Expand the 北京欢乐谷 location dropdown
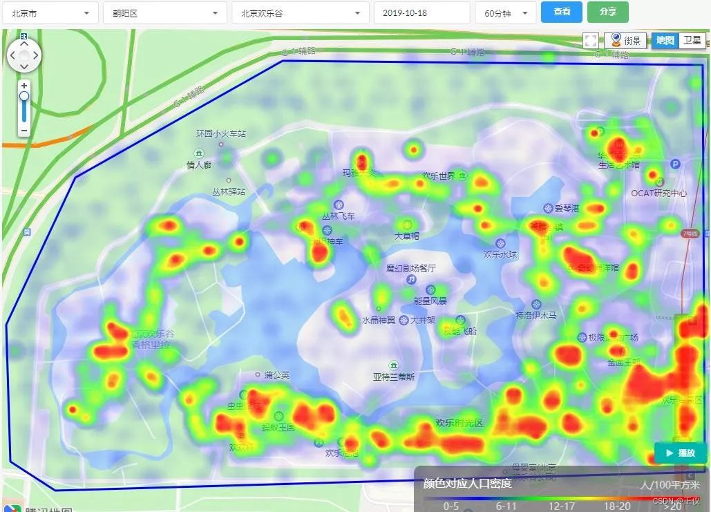The image size is (711, 512). [x=301, y=14]
